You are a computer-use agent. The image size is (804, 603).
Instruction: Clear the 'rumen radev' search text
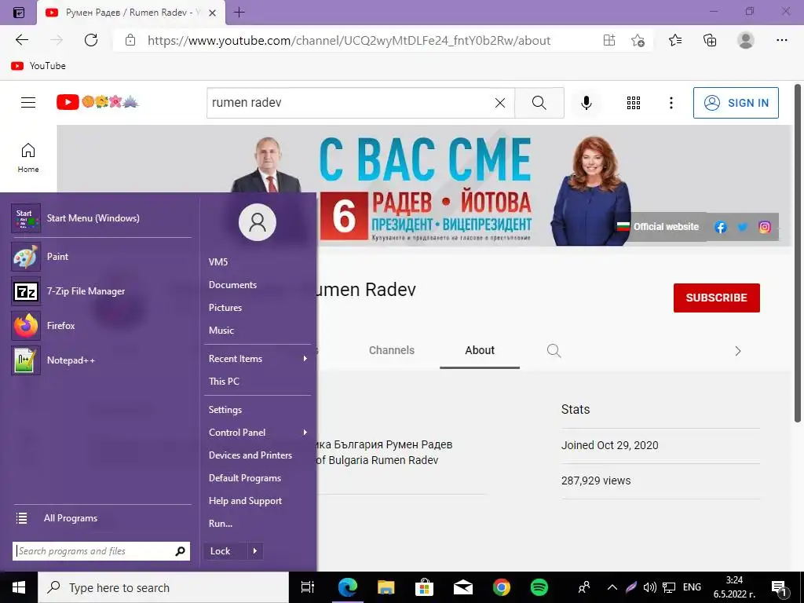point(500,103)
